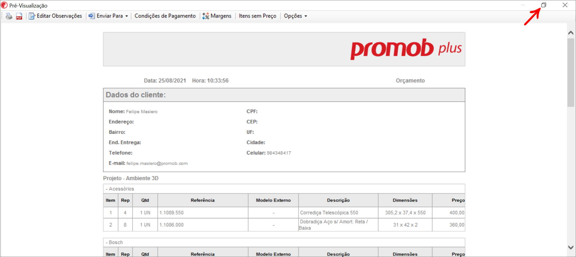Click 'Referência' header in Acessórios table
This screenshot has width=576, height=257.
click(203, 200)
